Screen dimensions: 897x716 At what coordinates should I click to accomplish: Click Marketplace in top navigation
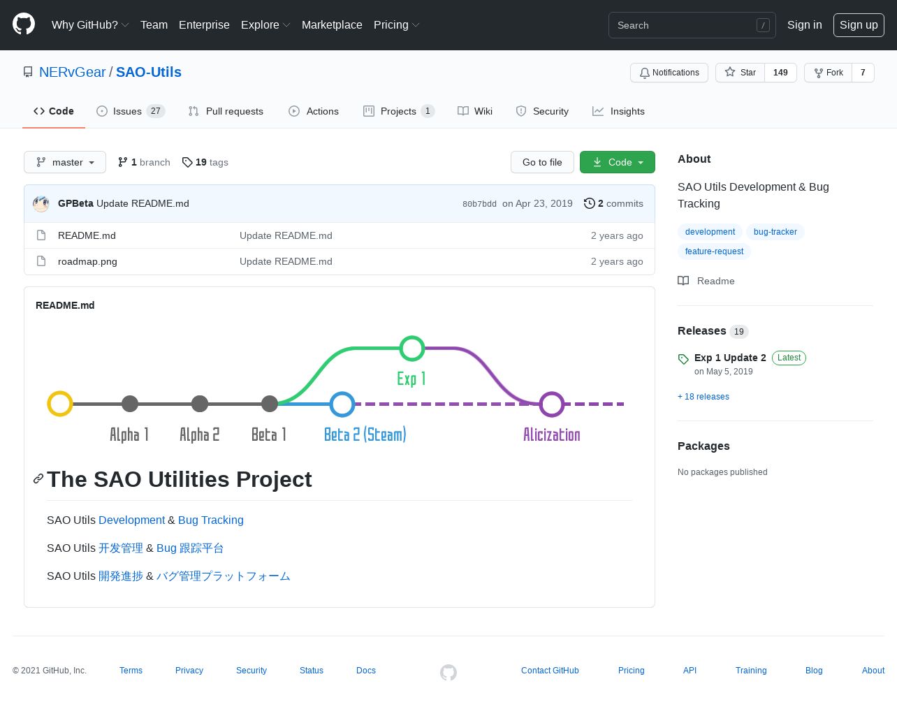pos(332,24)
